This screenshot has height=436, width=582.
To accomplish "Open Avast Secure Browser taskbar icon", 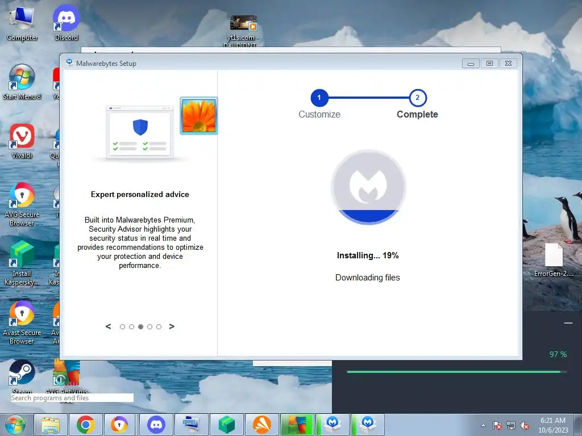I will [119, 425].
